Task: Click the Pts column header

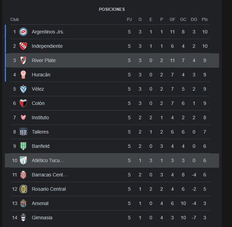Action: pyautogui.click(x=205, y=20)
